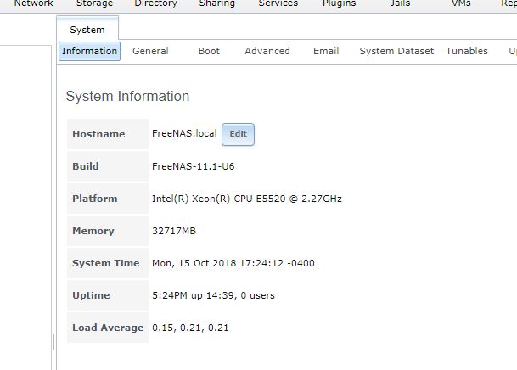The image size is (517, 370).
Task: Click the Load Average row label
Action: 108,328
